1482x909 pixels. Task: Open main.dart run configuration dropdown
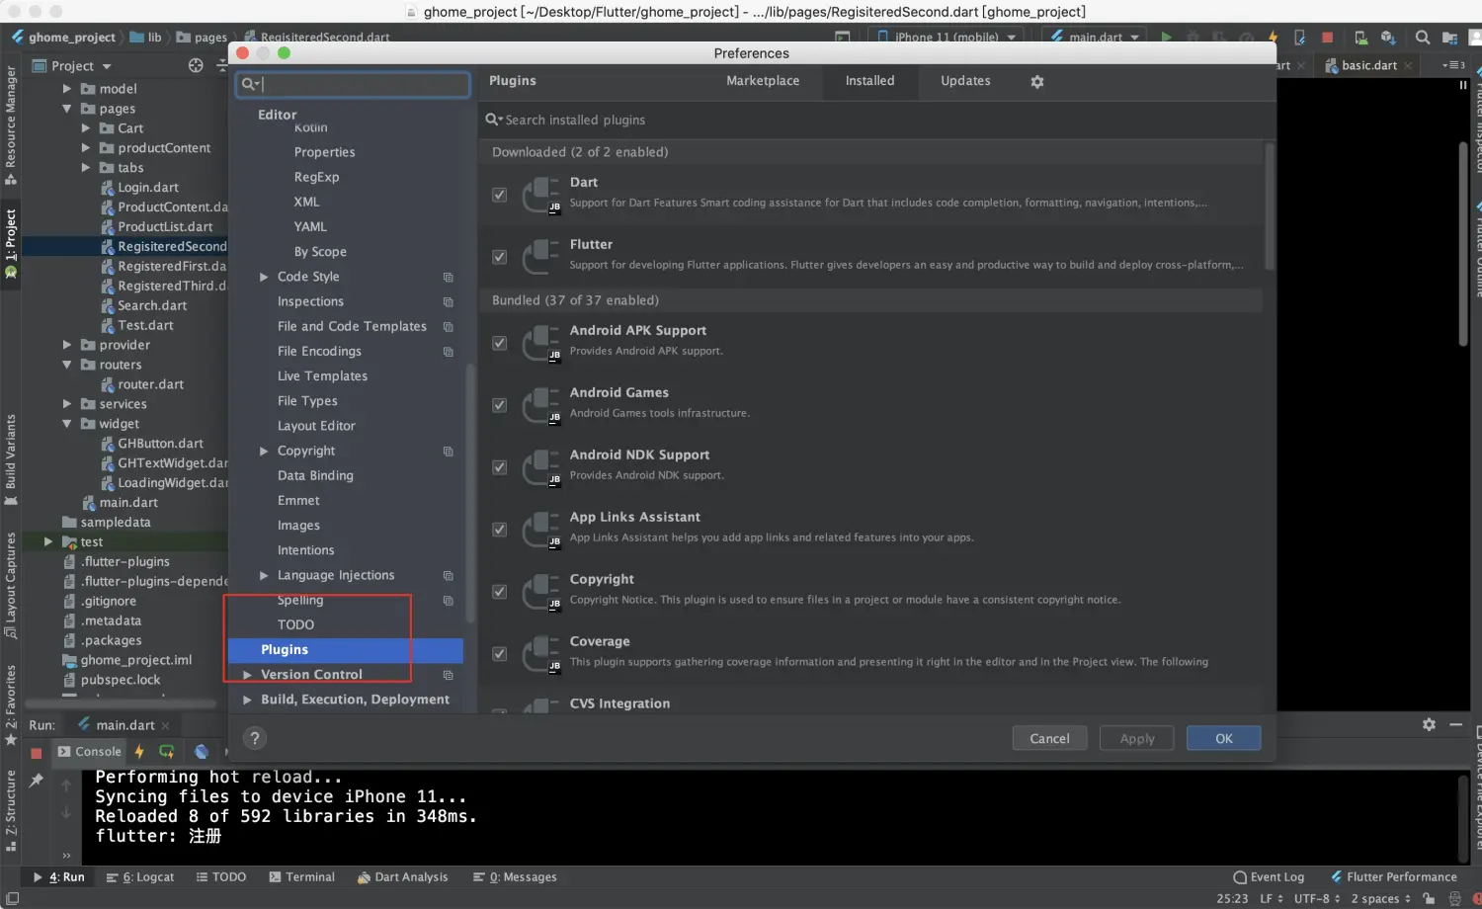1095,38
